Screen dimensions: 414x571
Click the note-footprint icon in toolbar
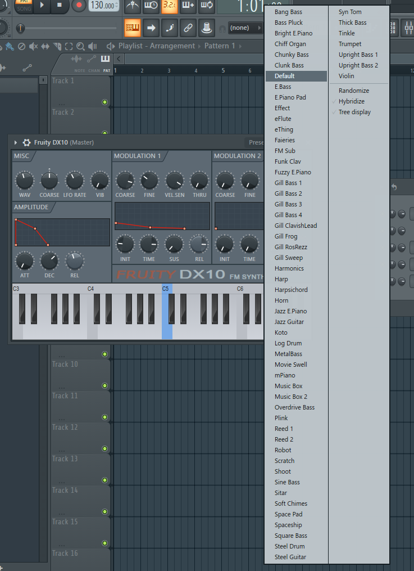pyautogui.click(x=170, y=28)
